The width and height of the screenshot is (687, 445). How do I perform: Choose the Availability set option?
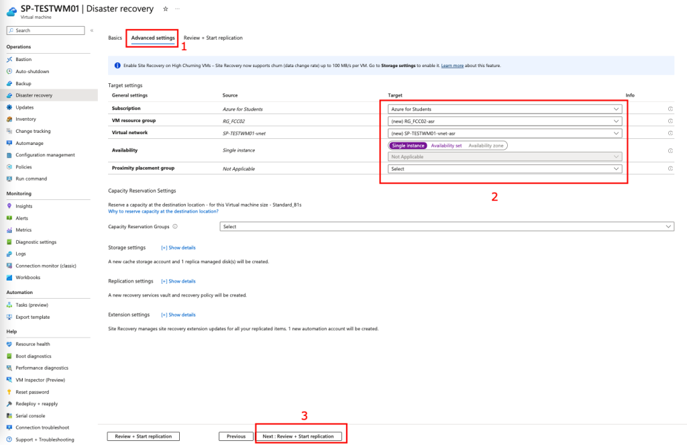pyautogui.click(x=446, y=146)
